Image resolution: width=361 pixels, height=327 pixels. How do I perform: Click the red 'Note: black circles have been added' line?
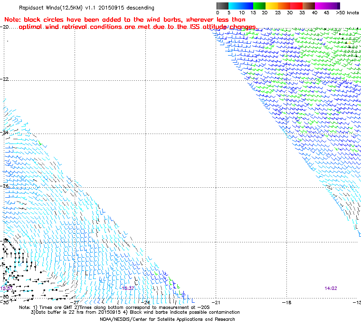point(125,19)
